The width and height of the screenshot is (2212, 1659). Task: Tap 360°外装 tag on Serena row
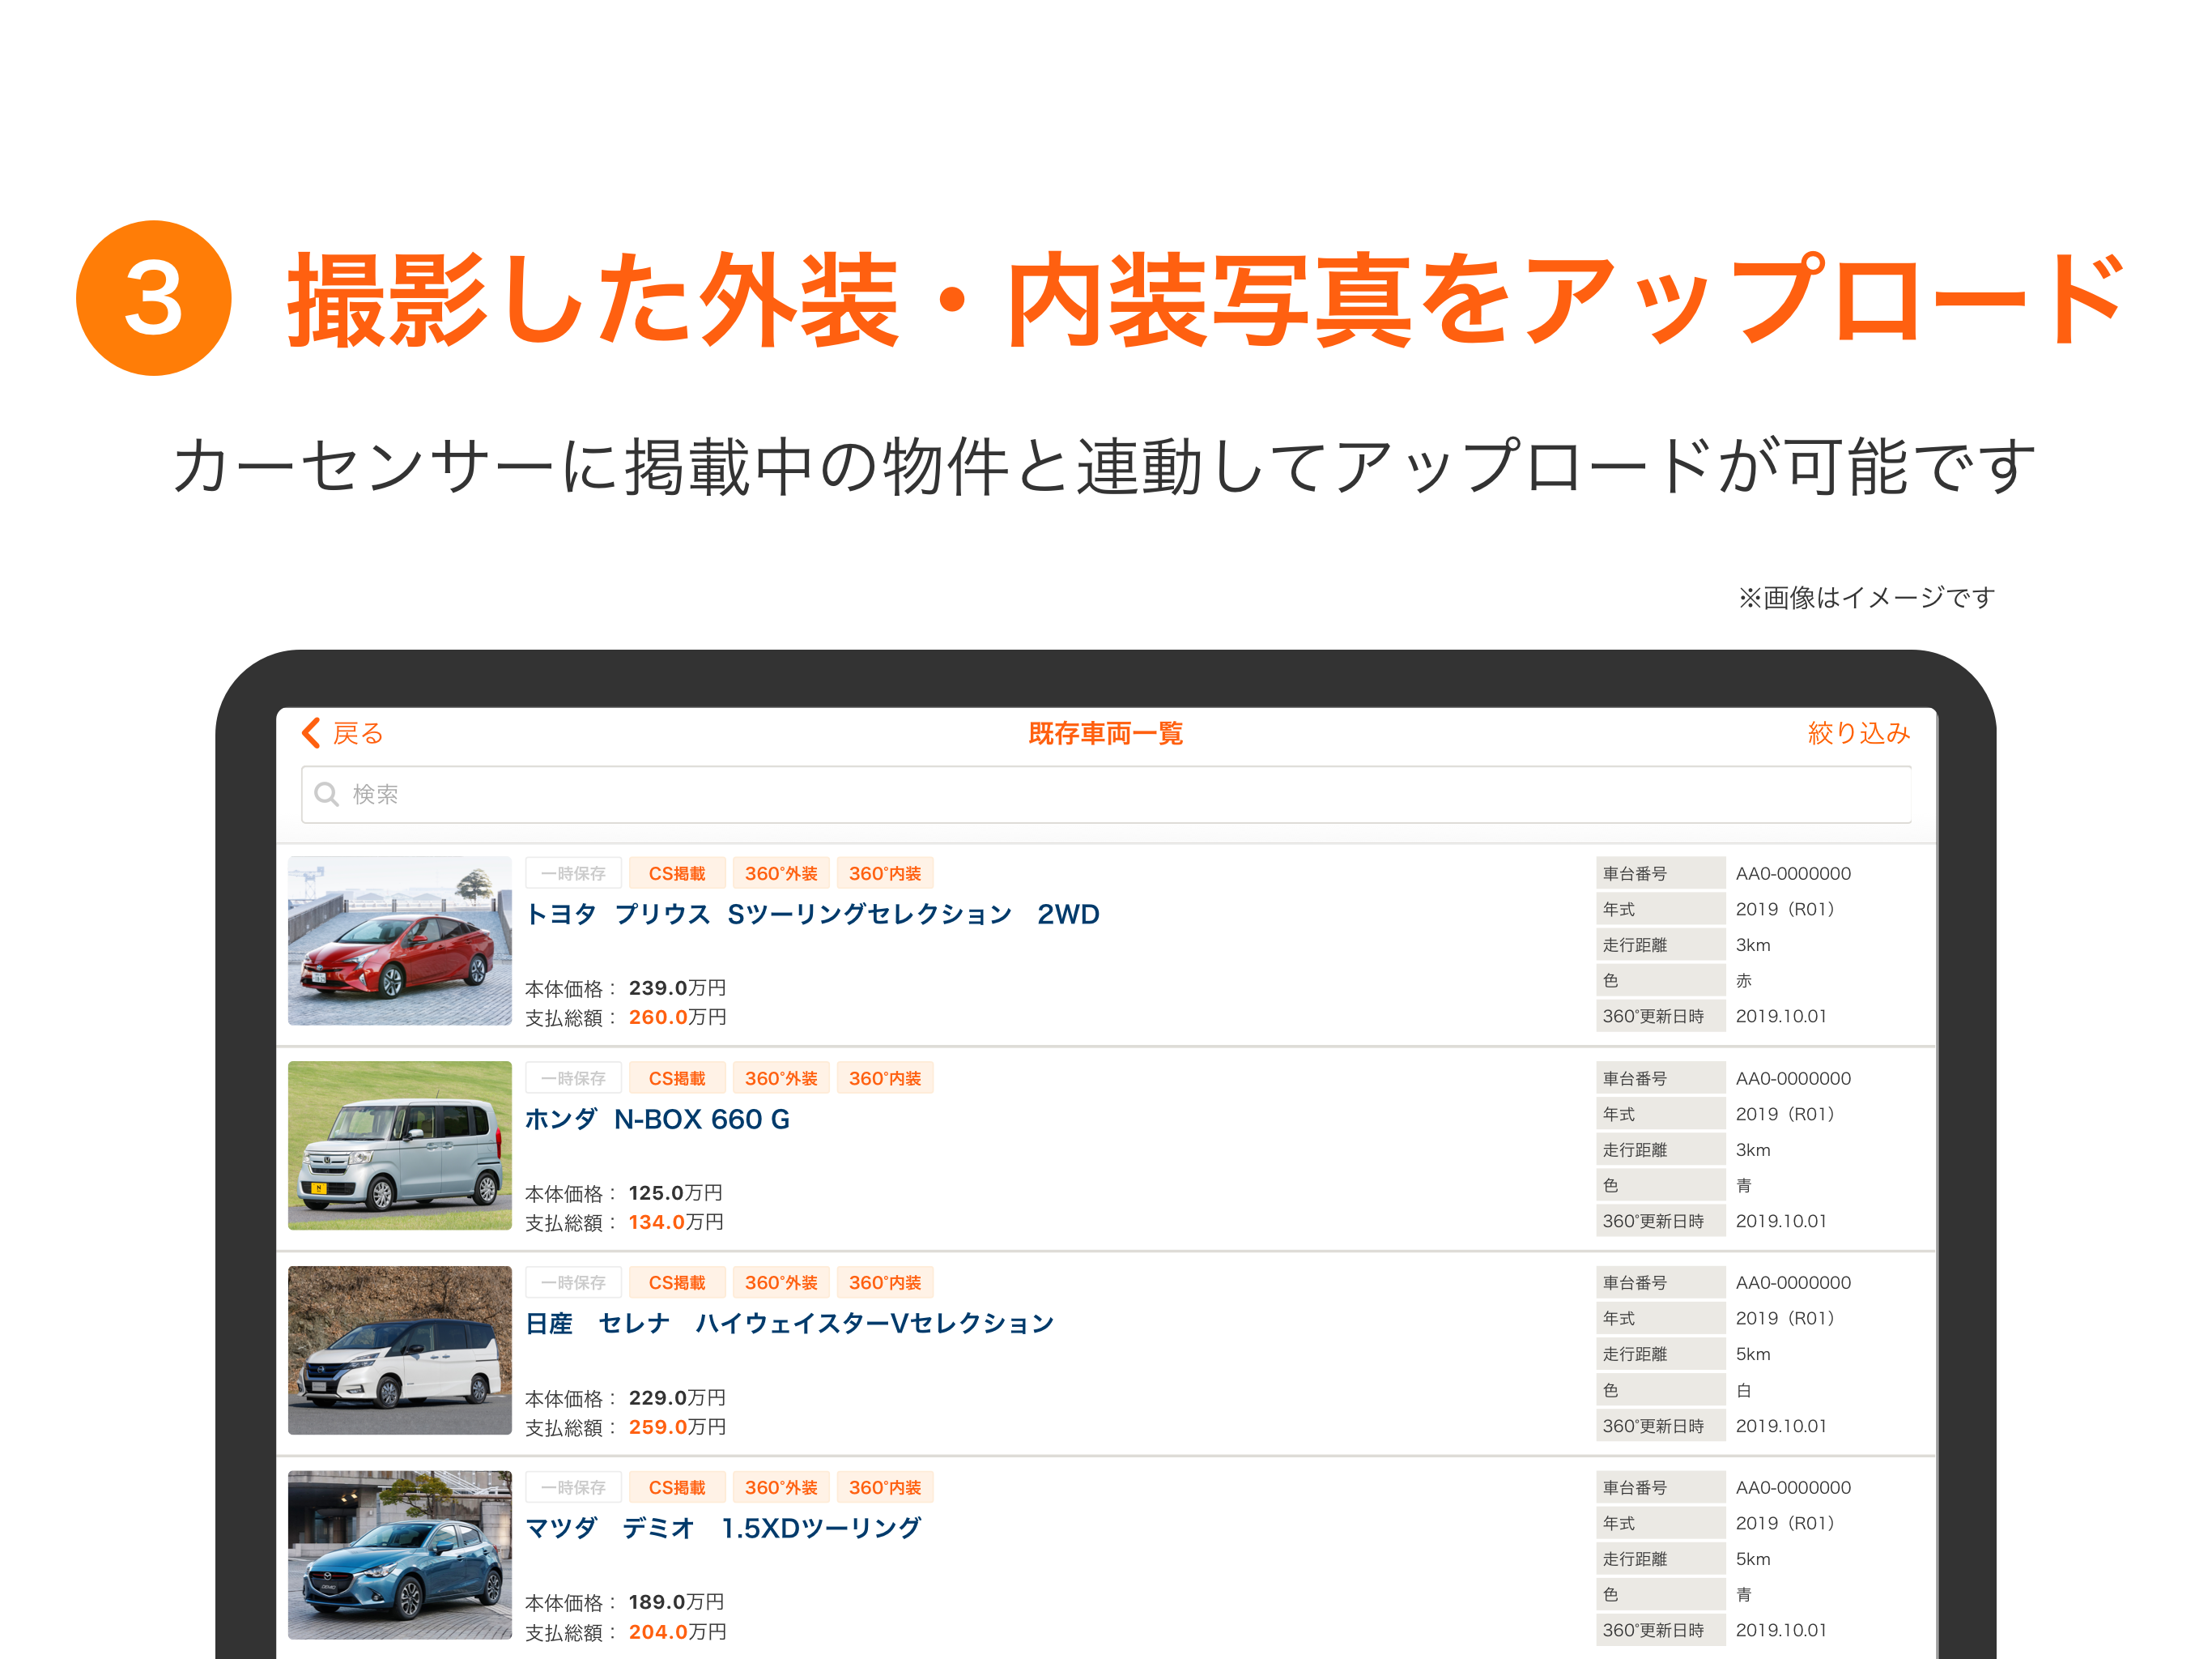tap(781, 1283)
